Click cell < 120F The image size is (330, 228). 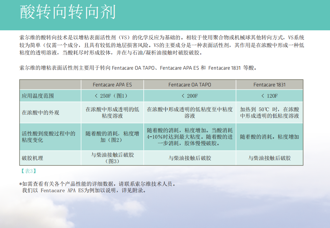[x=269, y=96]
